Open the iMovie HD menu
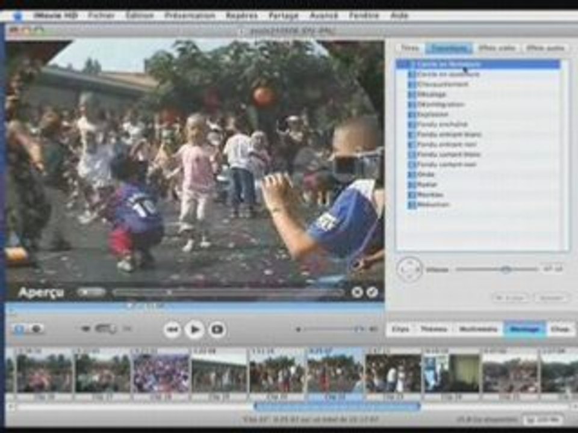 [55, 16]
